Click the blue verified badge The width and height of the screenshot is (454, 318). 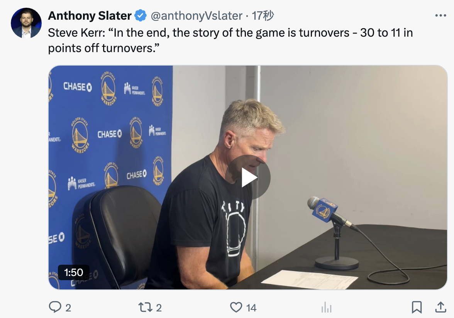point(141,15)
